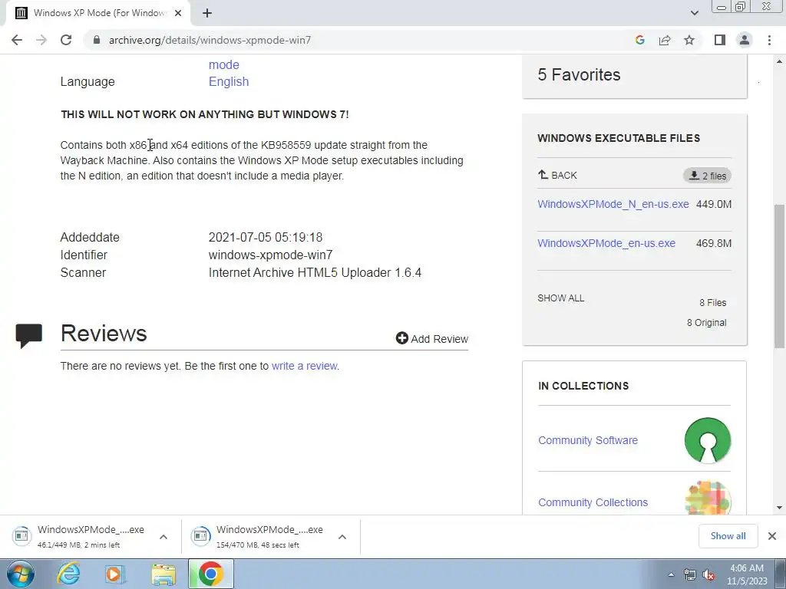Close the downloads bar
This screenshot has width=786, height=589.
(772, 536)
